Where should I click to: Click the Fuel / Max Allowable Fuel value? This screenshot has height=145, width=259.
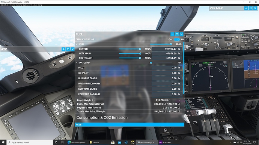(167, 104)
